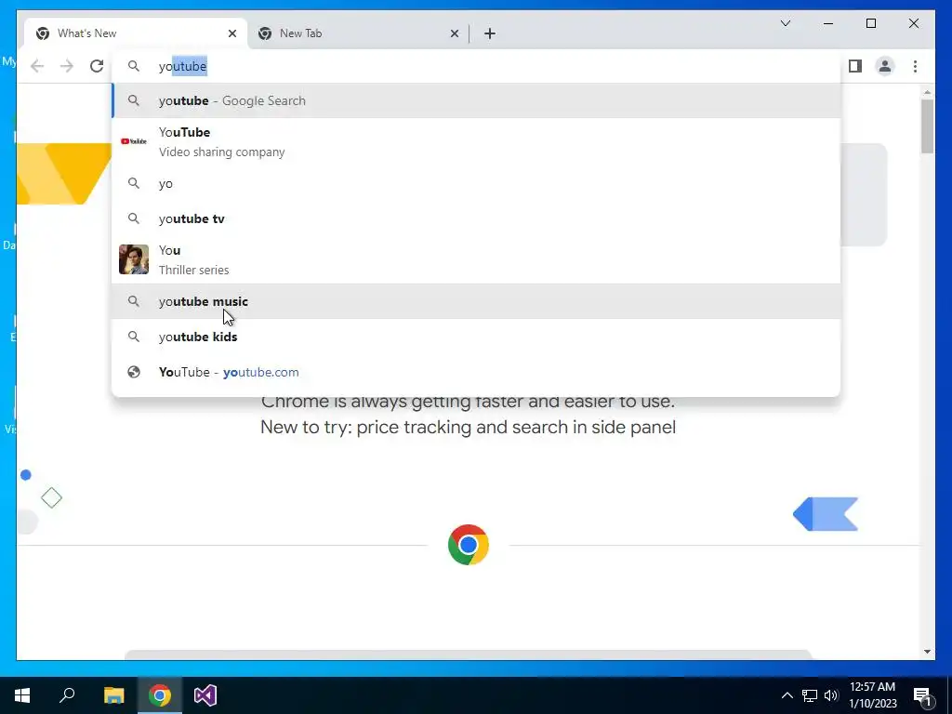Open the Windows Start menu
The height and width of the screenshot is (714, 952).
[22, 695]
